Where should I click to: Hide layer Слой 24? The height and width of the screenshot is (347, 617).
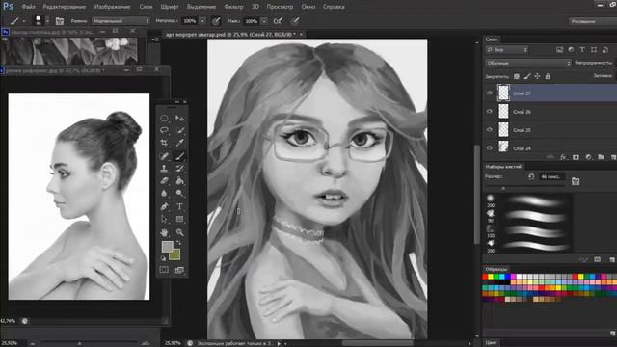click(x=490, y=147)
